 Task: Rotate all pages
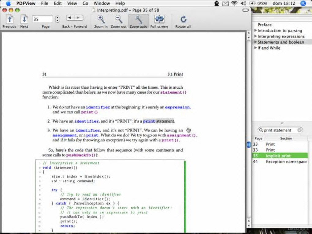(183, 20)
